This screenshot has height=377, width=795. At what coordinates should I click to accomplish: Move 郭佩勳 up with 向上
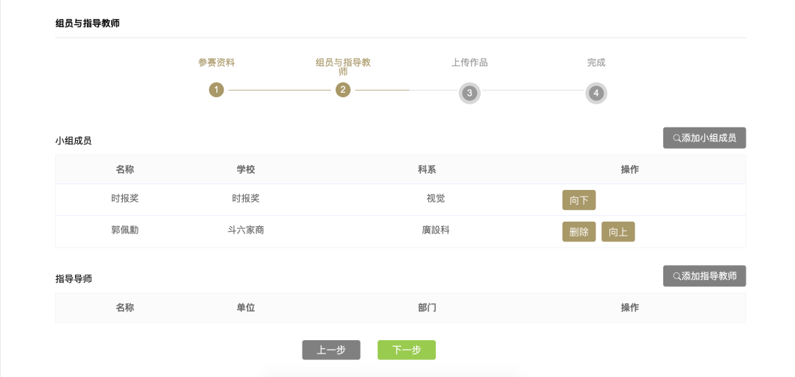coord(618,232)
